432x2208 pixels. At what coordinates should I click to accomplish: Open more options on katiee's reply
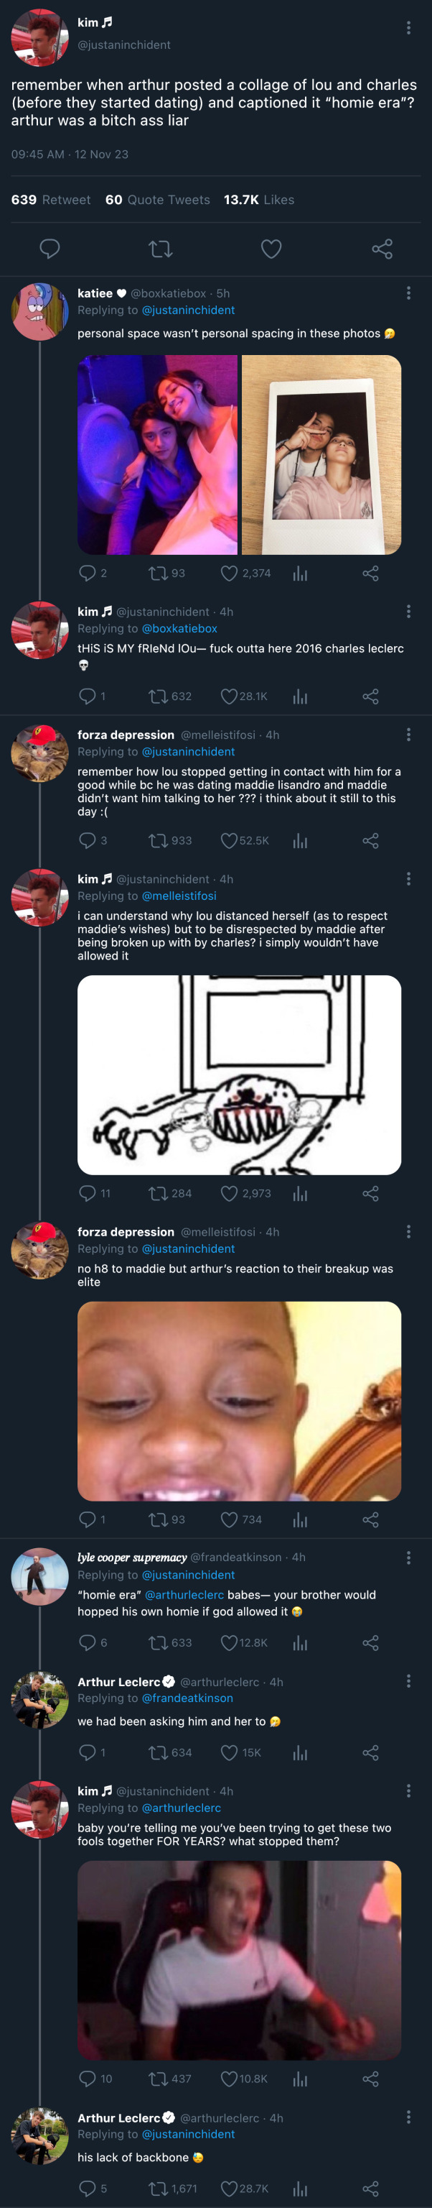408,293
